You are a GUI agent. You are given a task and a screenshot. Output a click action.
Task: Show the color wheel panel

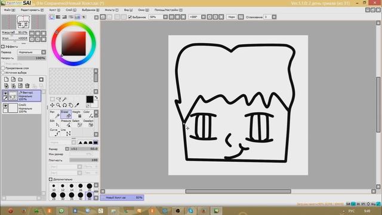[52, 17]
